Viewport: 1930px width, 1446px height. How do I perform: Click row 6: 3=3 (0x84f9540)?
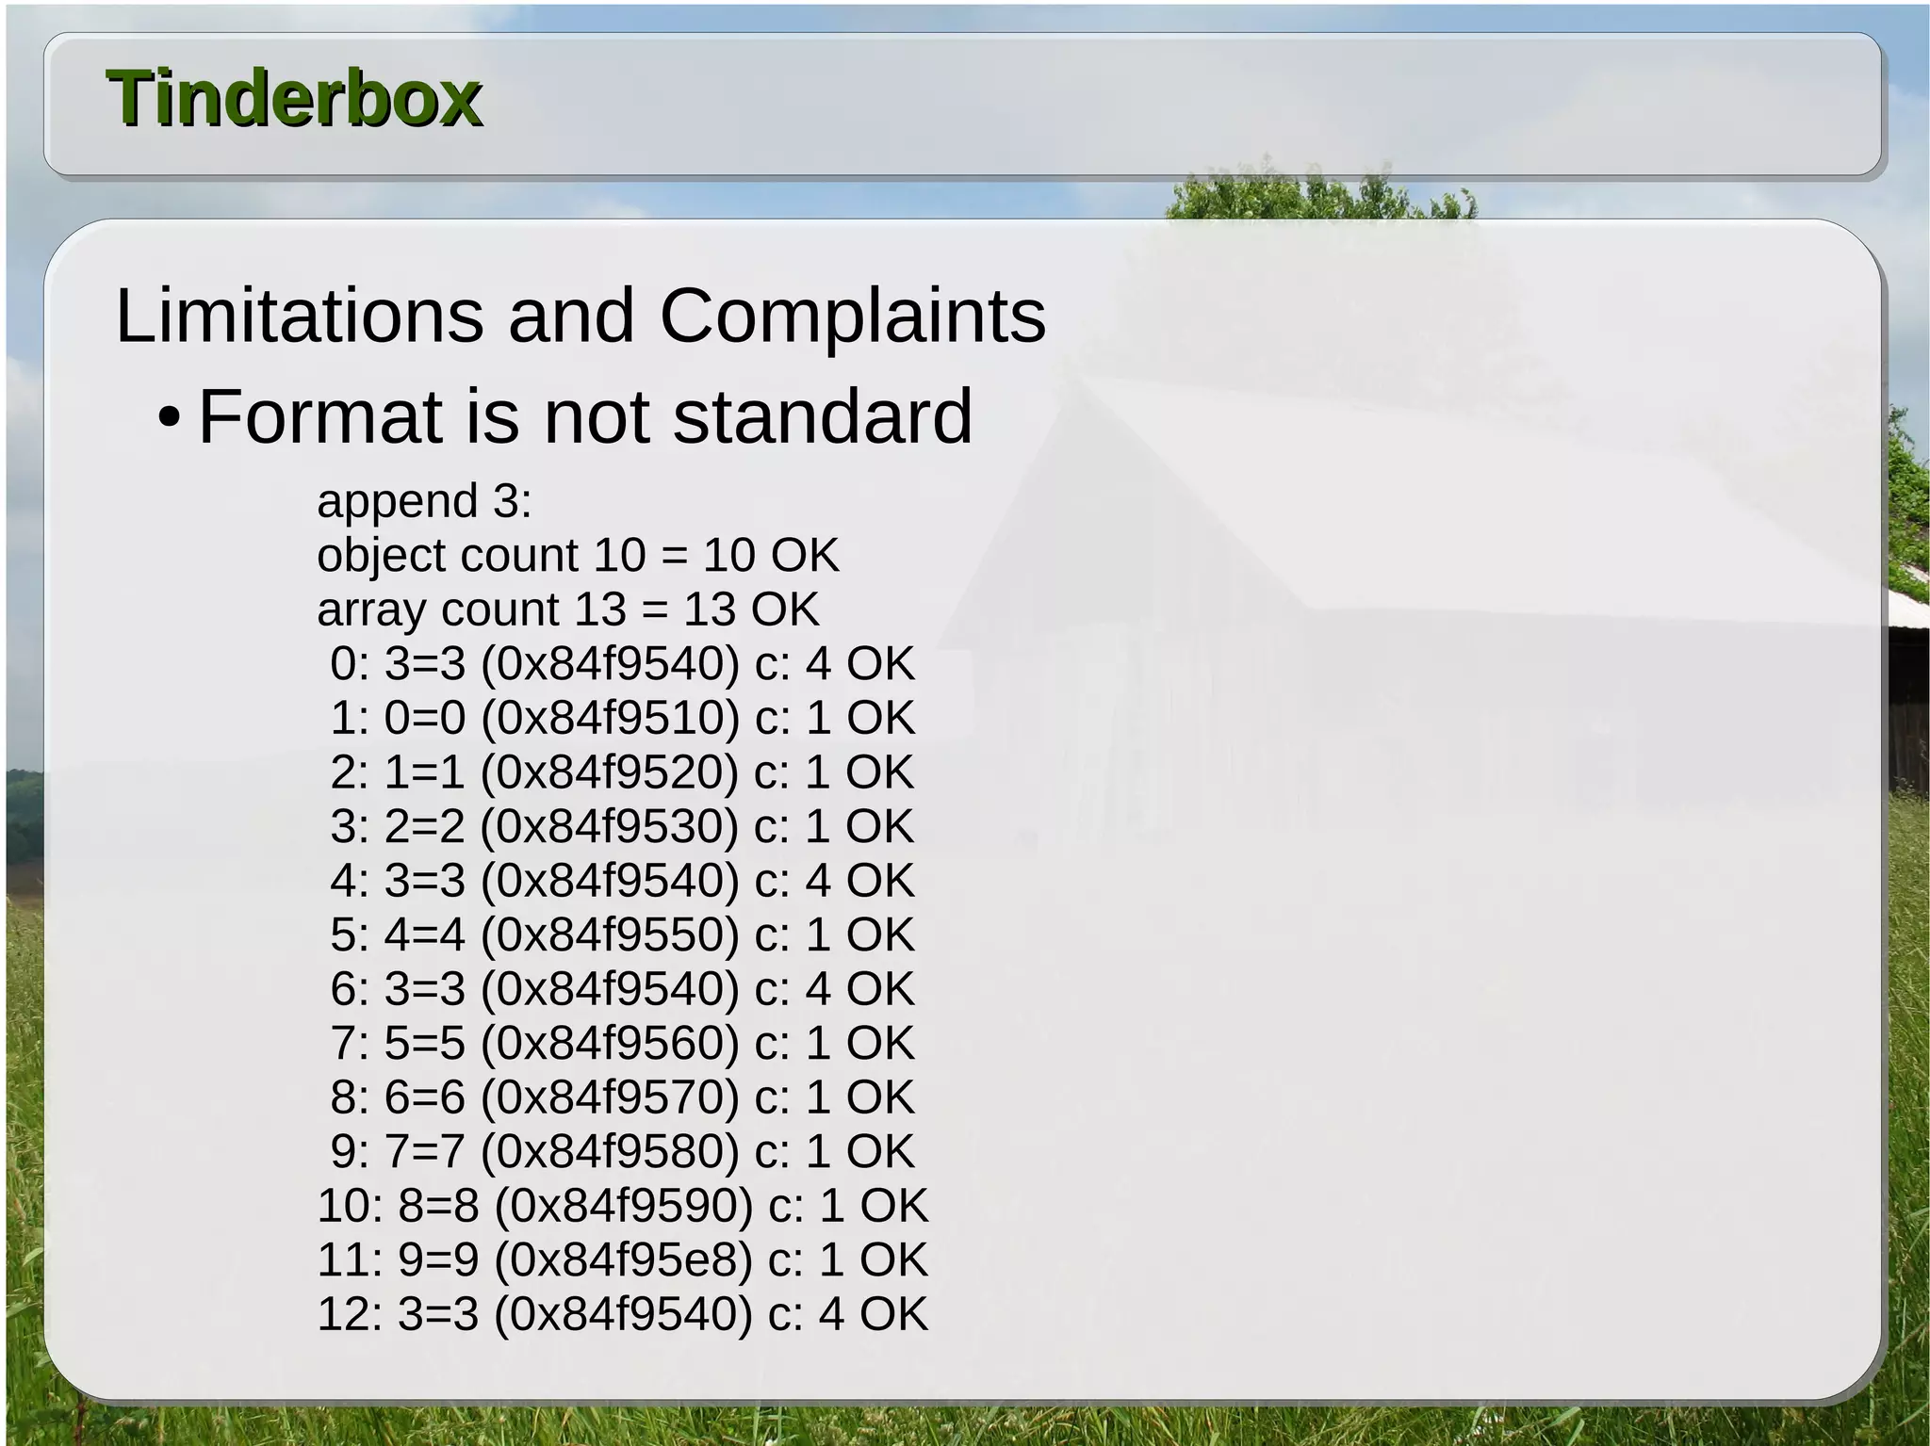[622, 988]
